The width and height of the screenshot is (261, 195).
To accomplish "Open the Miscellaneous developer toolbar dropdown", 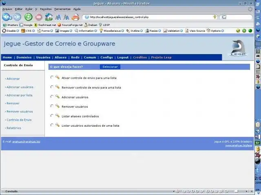I will click(x=112, y=31).
